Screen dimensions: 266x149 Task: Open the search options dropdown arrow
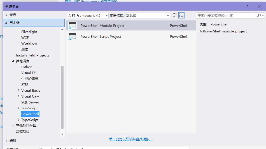[x=263, y=15]
